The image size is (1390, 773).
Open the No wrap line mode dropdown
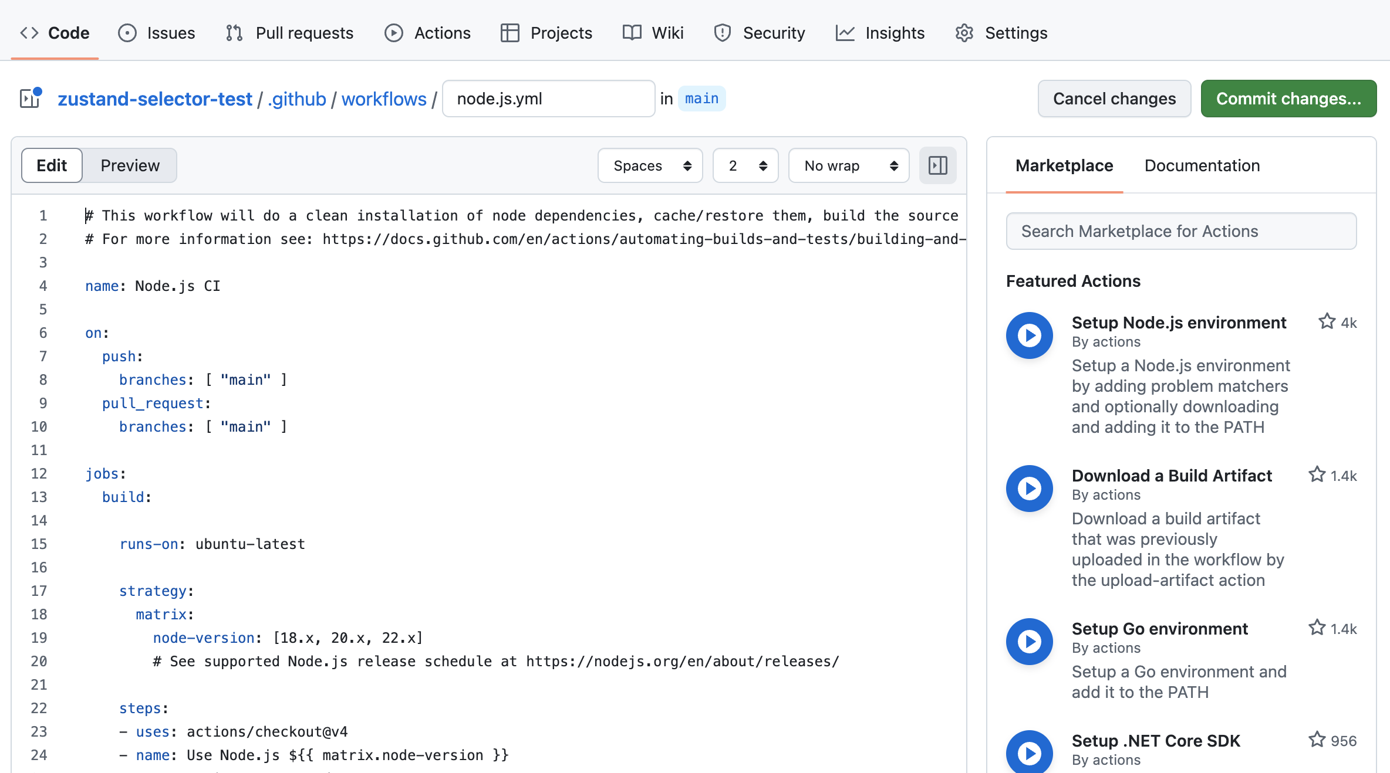click(x=848, y=166)
